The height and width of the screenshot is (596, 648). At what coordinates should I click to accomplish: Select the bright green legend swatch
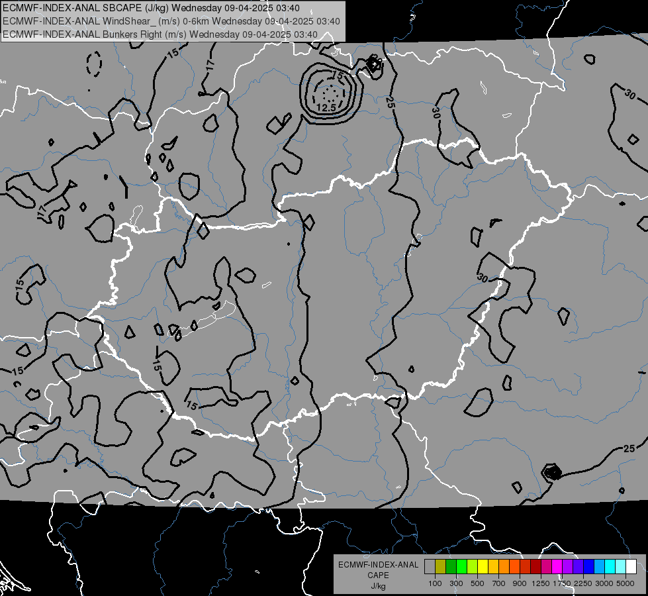tap(461, 566)
